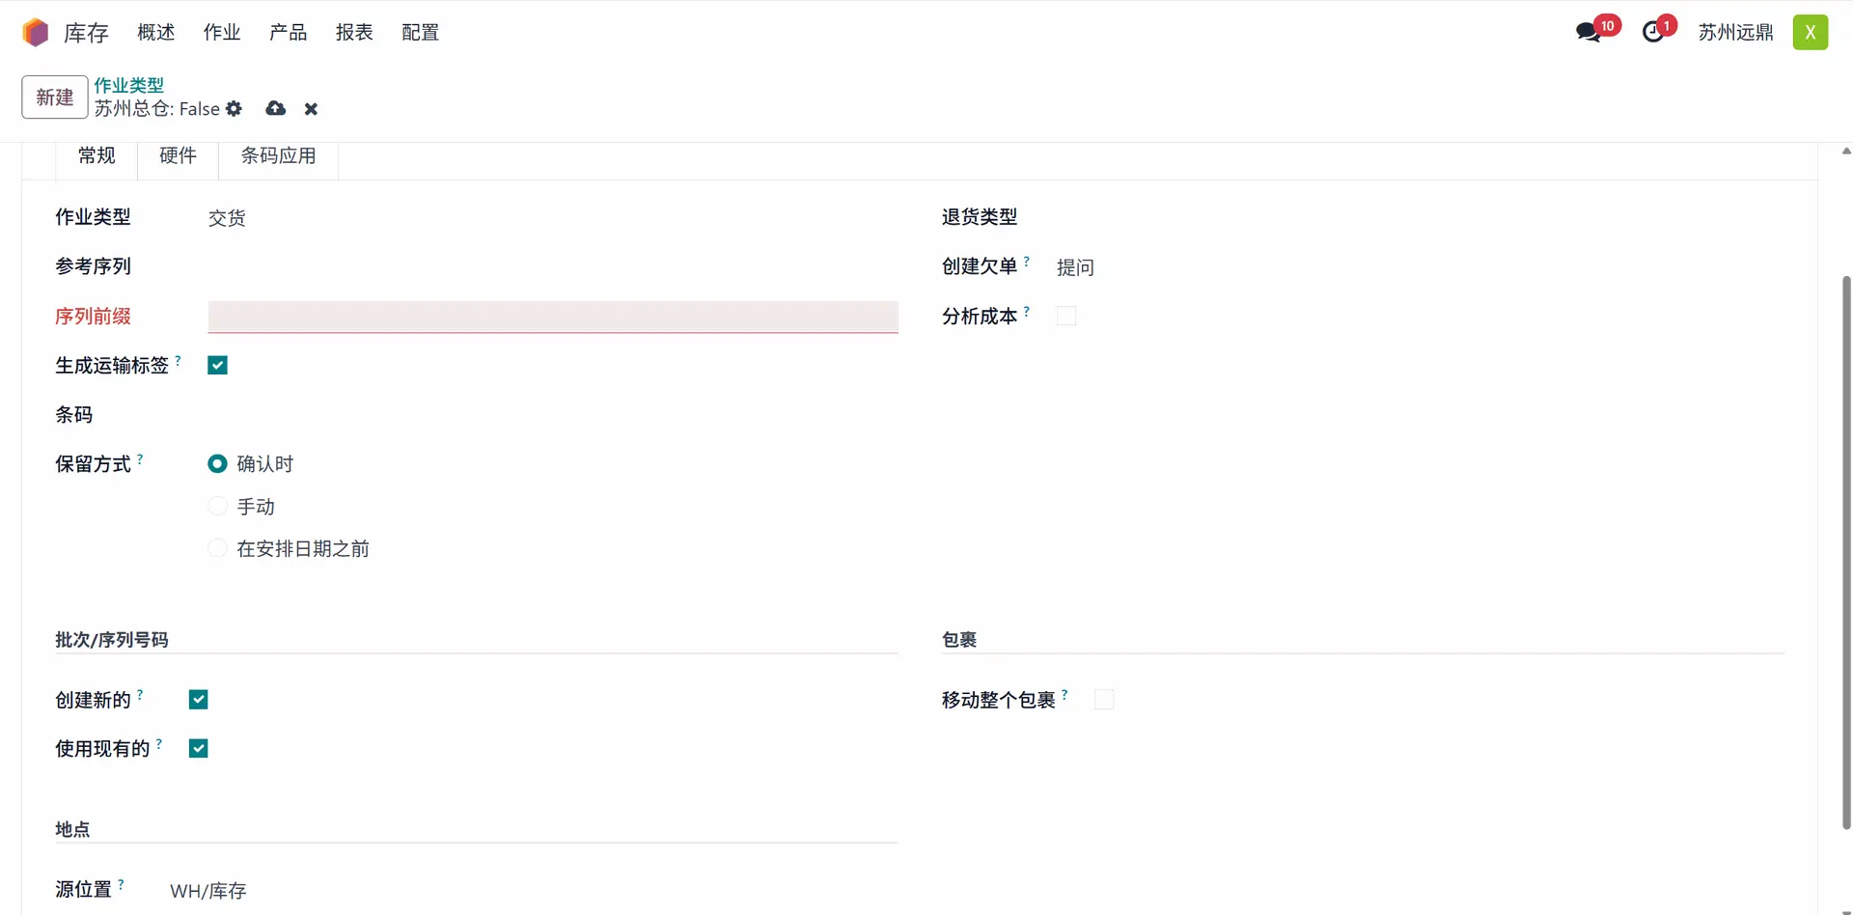1853x915 pixels.
Task: Open the activities clock icon
Action: (1653, 33)
